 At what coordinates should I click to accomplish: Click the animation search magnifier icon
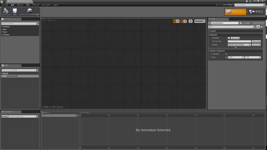tap(37, 116)
